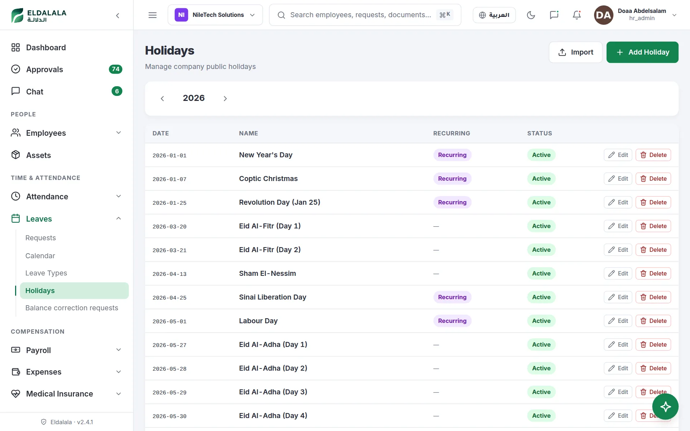Open Approvals with 74 pending
The image size is (690, 431).
66,69
